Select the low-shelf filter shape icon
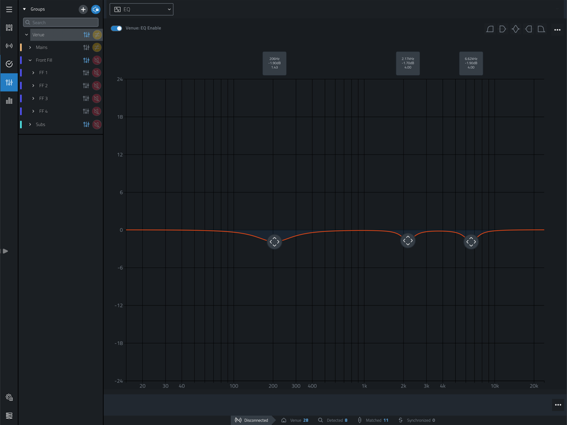Screen dimensions: 567x425 pos(502,29)
